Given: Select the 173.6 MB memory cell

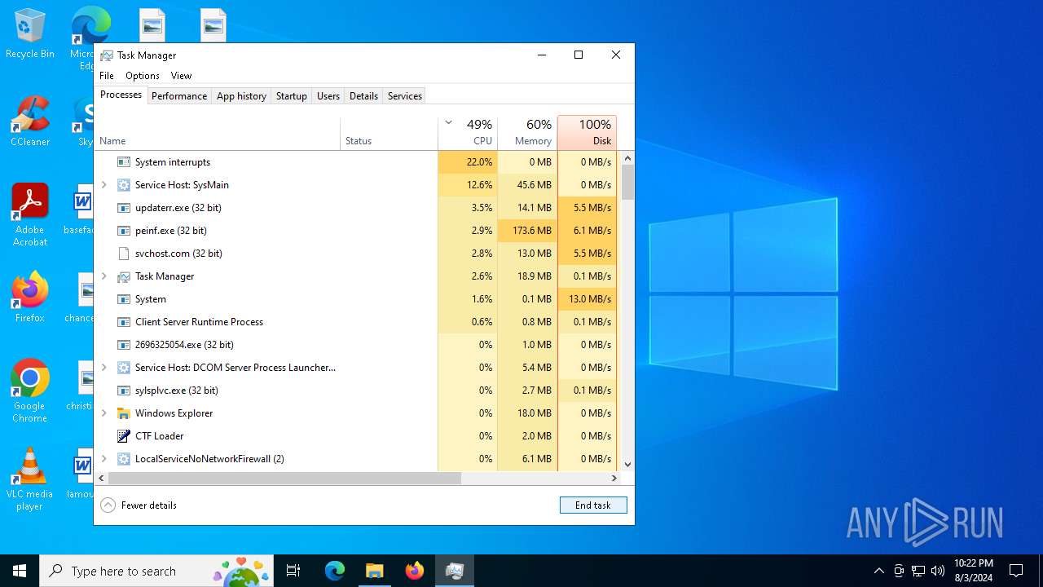Looking at the screenshot, I should (x=527, y=231).
